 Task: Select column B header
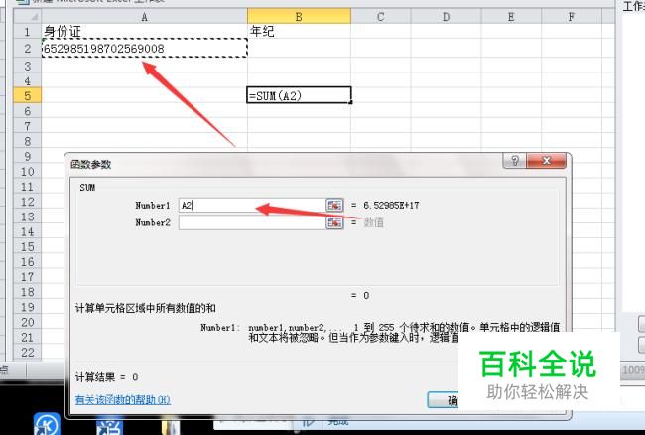[x=299, y=17]
